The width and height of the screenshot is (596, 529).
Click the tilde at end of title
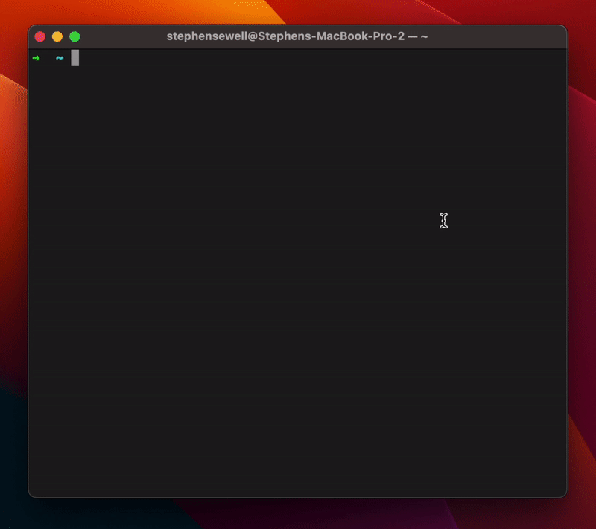pos(424,36)
